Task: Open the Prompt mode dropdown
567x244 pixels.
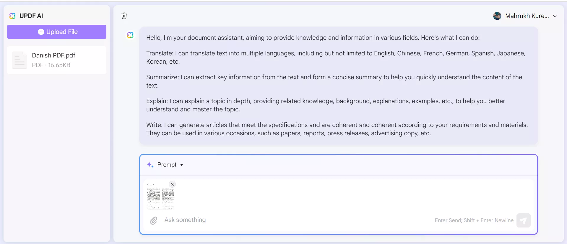Action: (167, 165)
